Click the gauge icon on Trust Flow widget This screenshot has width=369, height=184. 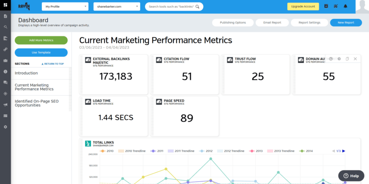(230, 60)
